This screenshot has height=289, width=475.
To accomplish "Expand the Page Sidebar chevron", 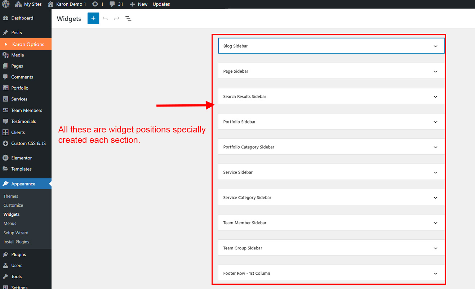I will tap(435, 71).
